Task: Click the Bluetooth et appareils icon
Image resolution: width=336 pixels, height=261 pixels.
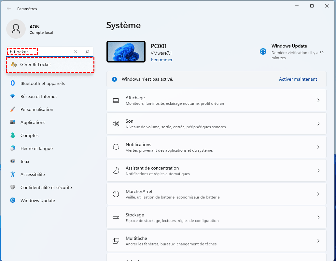Action: point(13,83)
